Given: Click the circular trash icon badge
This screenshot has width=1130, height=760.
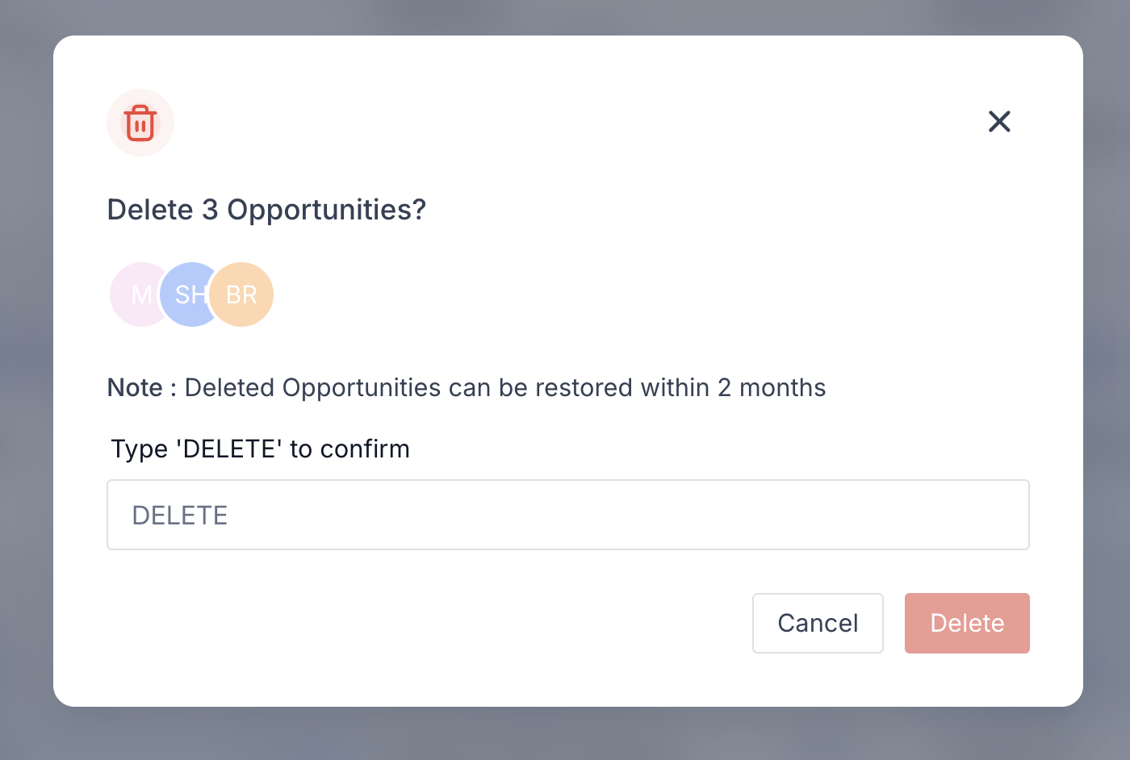Looking at the screenshot, I should [140, 123].
